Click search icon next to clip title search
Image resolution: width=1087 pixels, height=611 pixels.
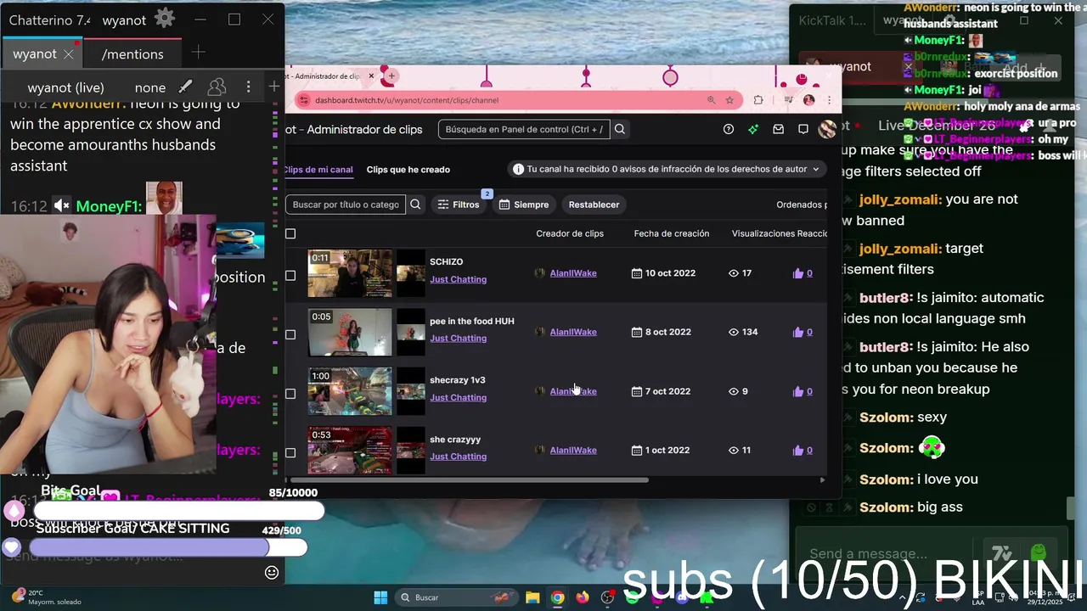[415, 205]
